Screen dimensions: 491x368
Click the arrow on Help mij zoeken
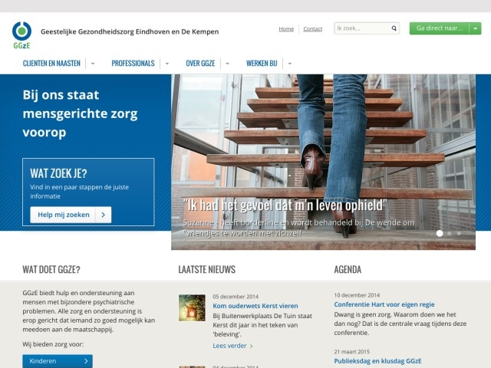point(104,215)
